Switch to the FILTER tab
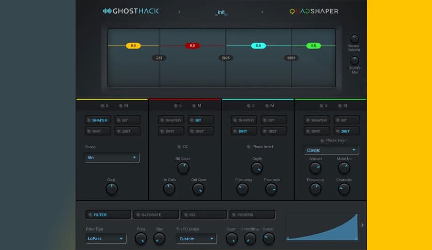The width and height of the screenshot is (432, 250). click(x=109, y=214)
